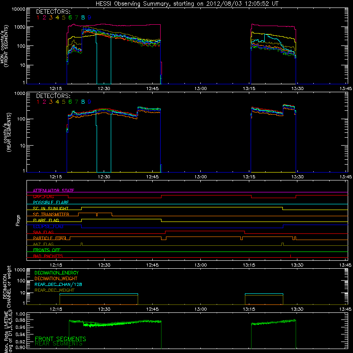Screen dimensions: 353x353
Task: Click detector 1 in front segments legend
Action: (x=38, y=17)
